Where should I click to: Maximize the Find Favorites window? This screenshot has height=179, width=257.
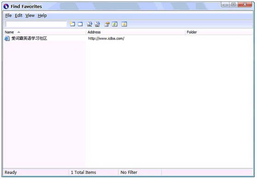234,5
